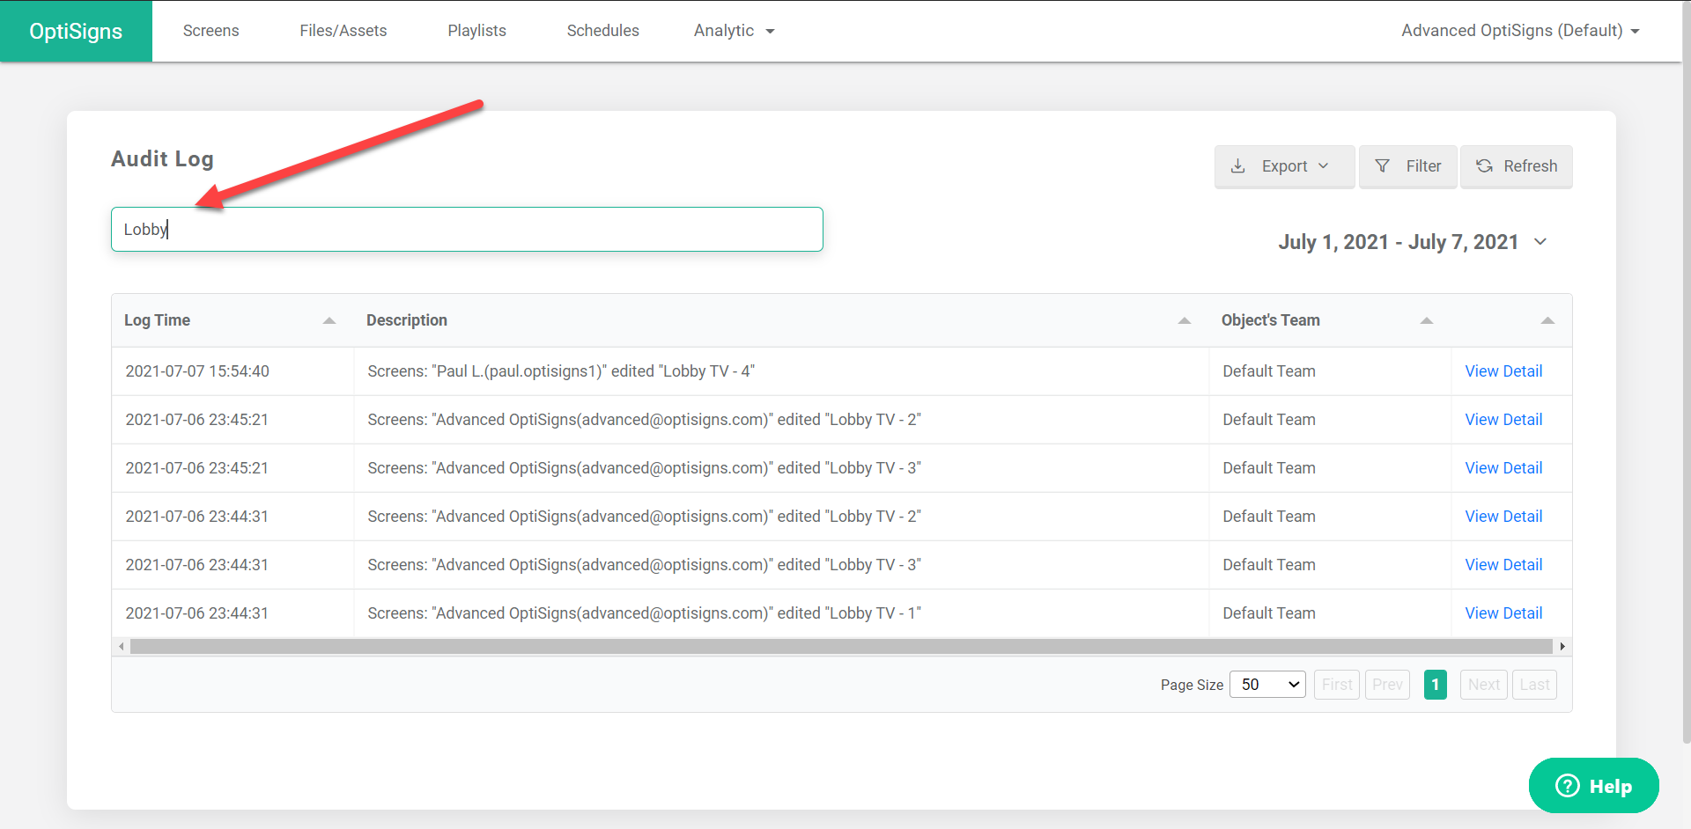Viewport: 1691px width, 829px height.
Task: View Detail for Lobby TV - 1 entry
Action: 1503,613
